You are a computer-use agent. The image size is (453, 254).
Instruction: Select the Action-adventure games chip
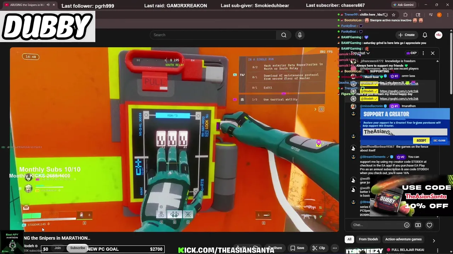[x=403, y=239]
